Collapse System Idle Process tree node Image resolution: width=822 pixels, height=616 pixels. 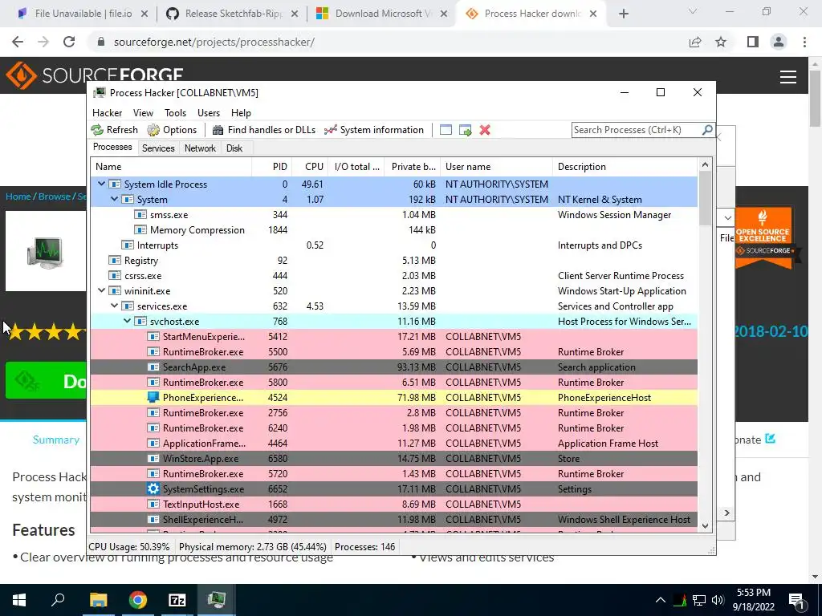pyautogui.click(x=102, y=184)
